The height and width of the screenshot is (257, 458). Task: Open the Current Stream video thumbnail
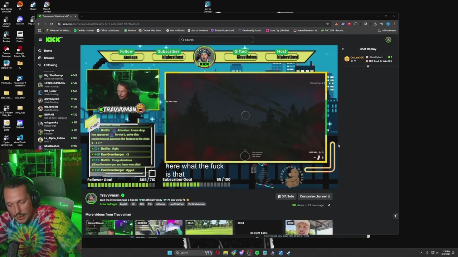[x=109, y=227]
